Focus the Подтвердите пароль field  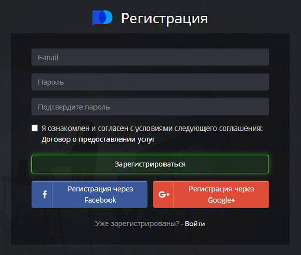(x=150, y=107)
